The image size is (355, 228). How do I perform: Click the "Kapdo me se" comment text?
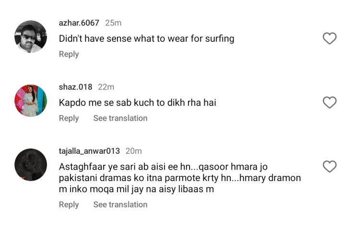click(x=137, y=103)
